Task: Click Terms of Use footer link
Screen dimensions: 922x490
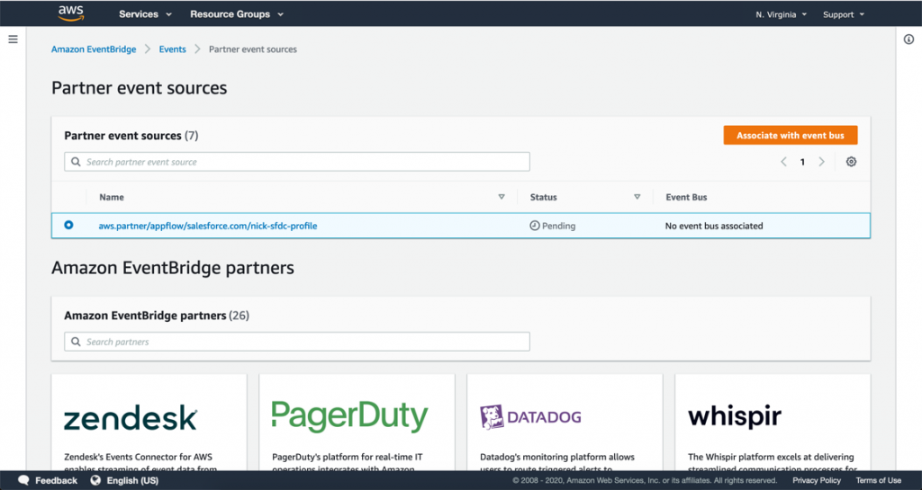Action: tap(878, 480)
